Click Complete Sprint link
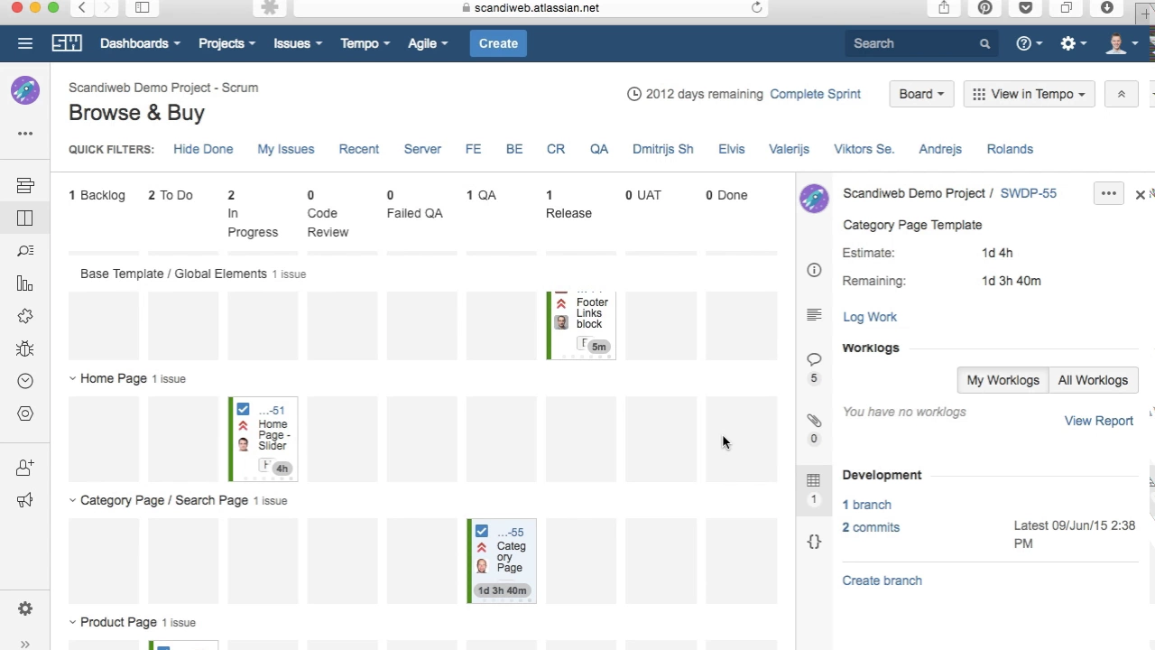This screenshot has width=1155, height=650. 815,94
